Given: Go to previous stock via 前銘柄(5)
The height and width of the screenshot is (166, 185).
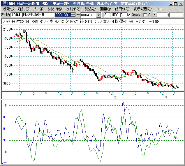Looking at the screenshot, I should click(x=54, y=9).
